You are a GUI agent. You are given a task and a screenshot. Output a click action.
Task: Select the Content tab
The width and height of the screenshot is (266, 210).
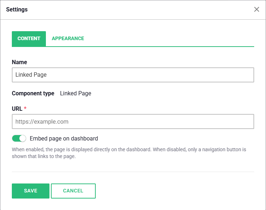click(x=29, y=39)
